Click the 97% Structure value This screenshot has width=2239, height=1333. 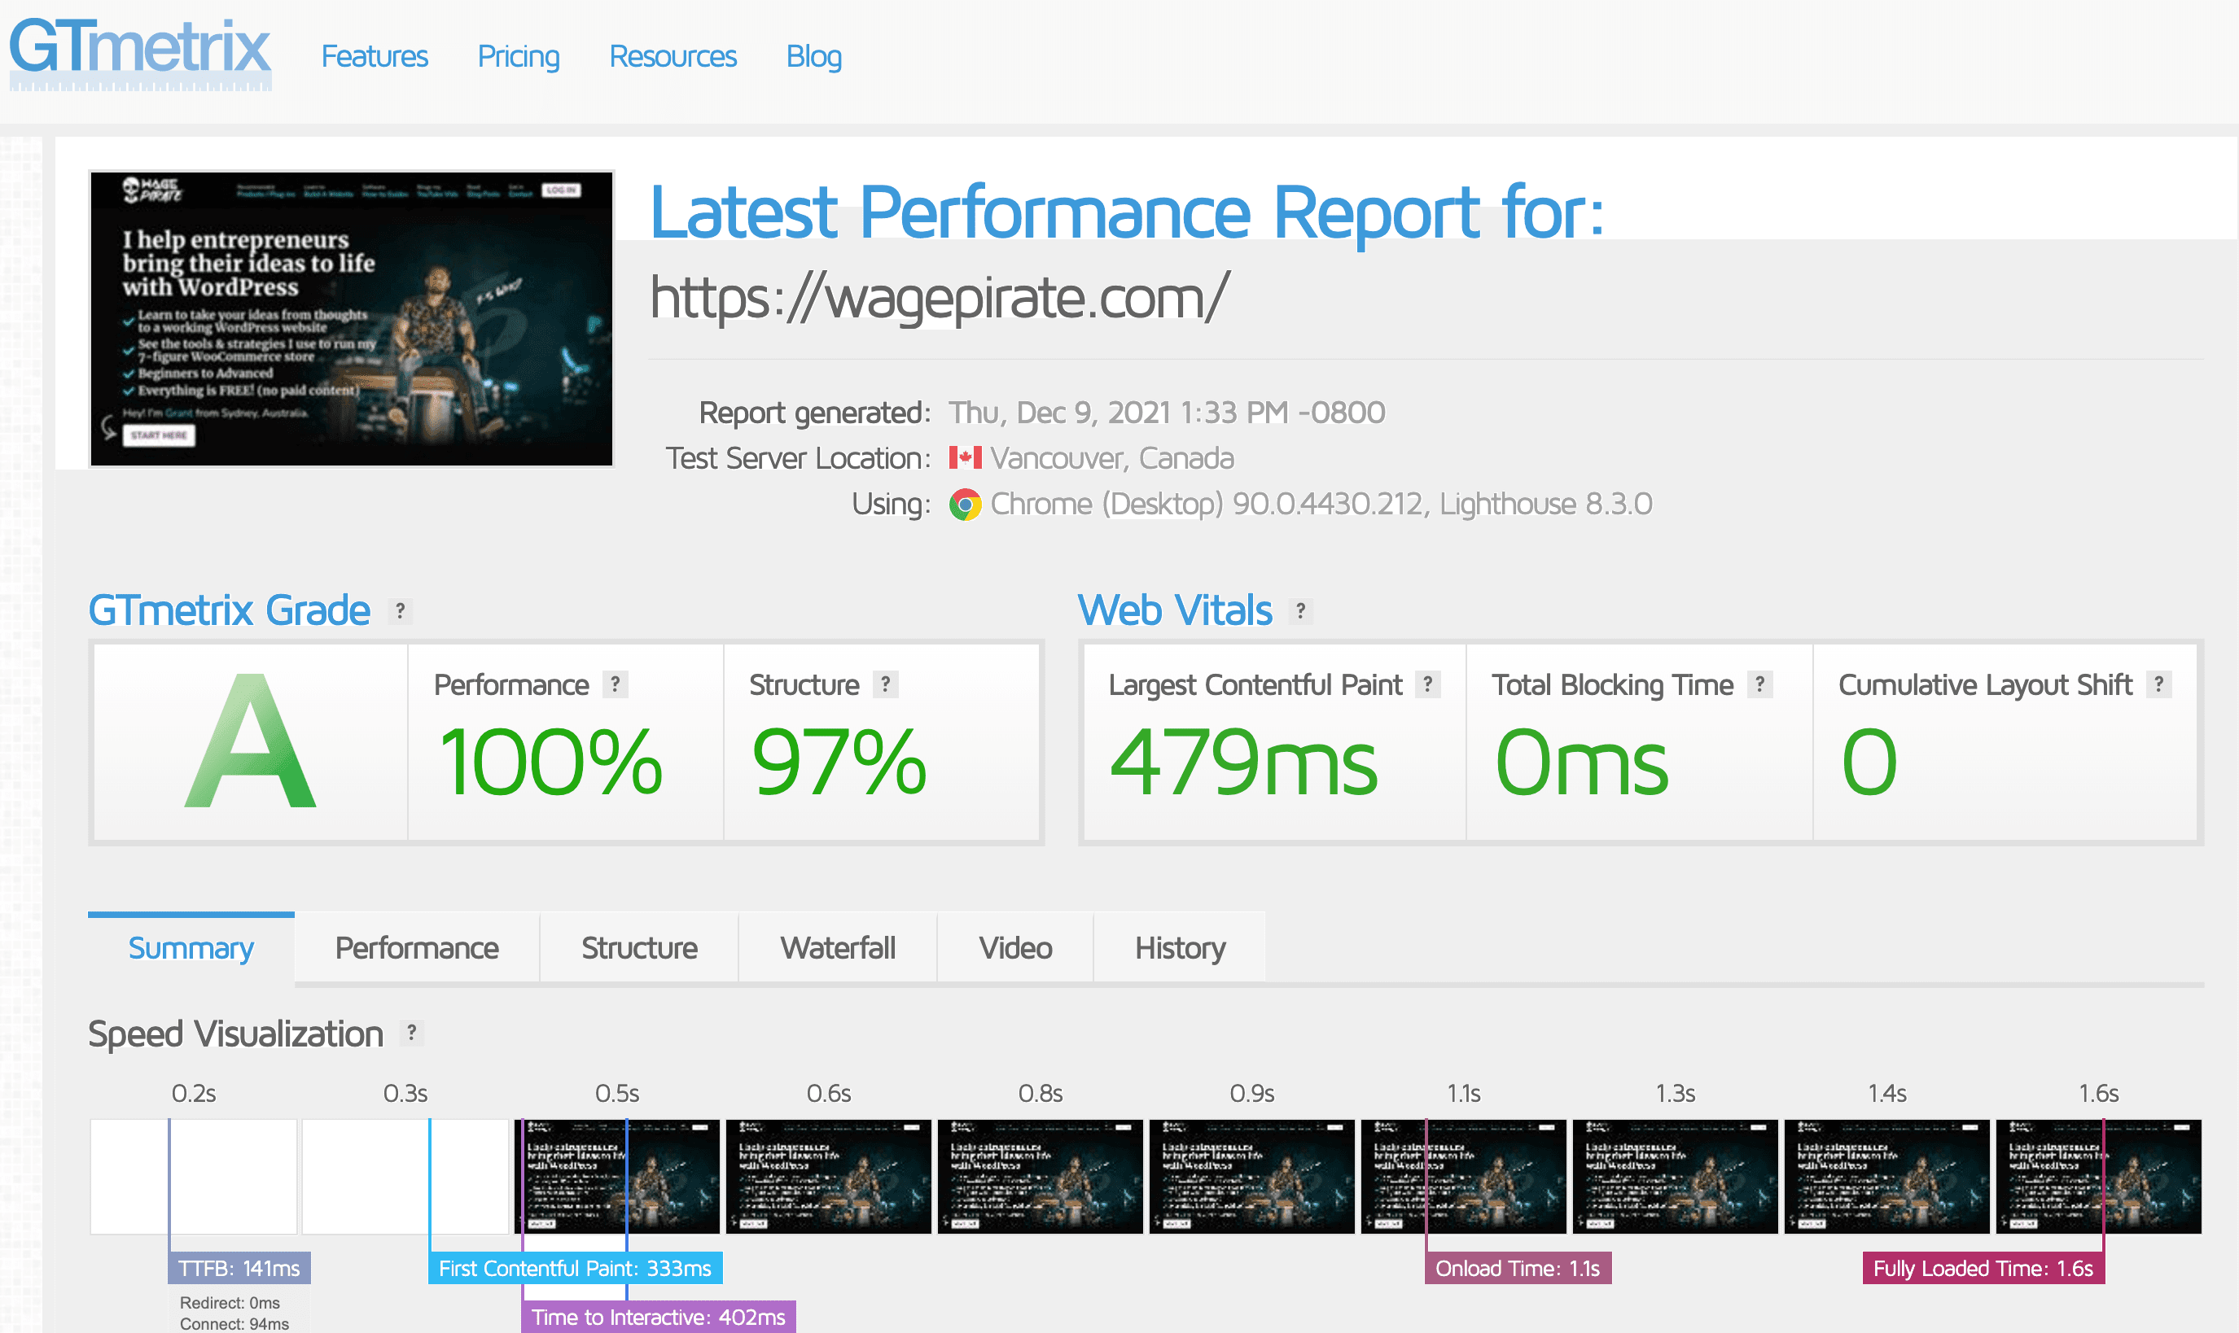coord(839,763)
